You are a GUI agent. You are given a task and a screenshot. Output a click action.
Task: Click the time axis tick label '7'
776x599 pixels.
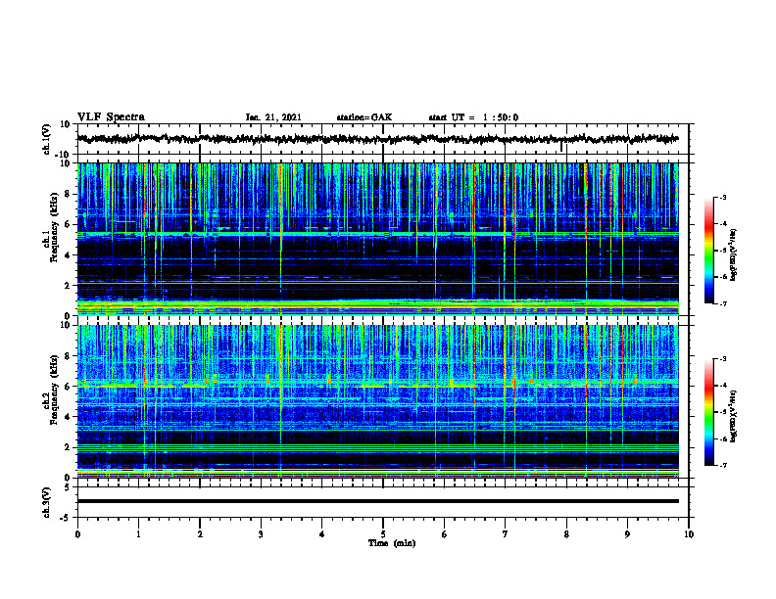click(506, 534)
